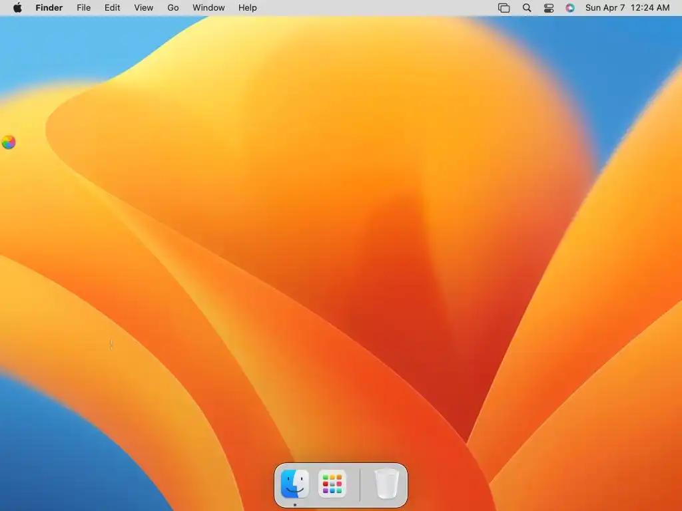Open the File menu
682x511 pixels.
tap(83, 8)
